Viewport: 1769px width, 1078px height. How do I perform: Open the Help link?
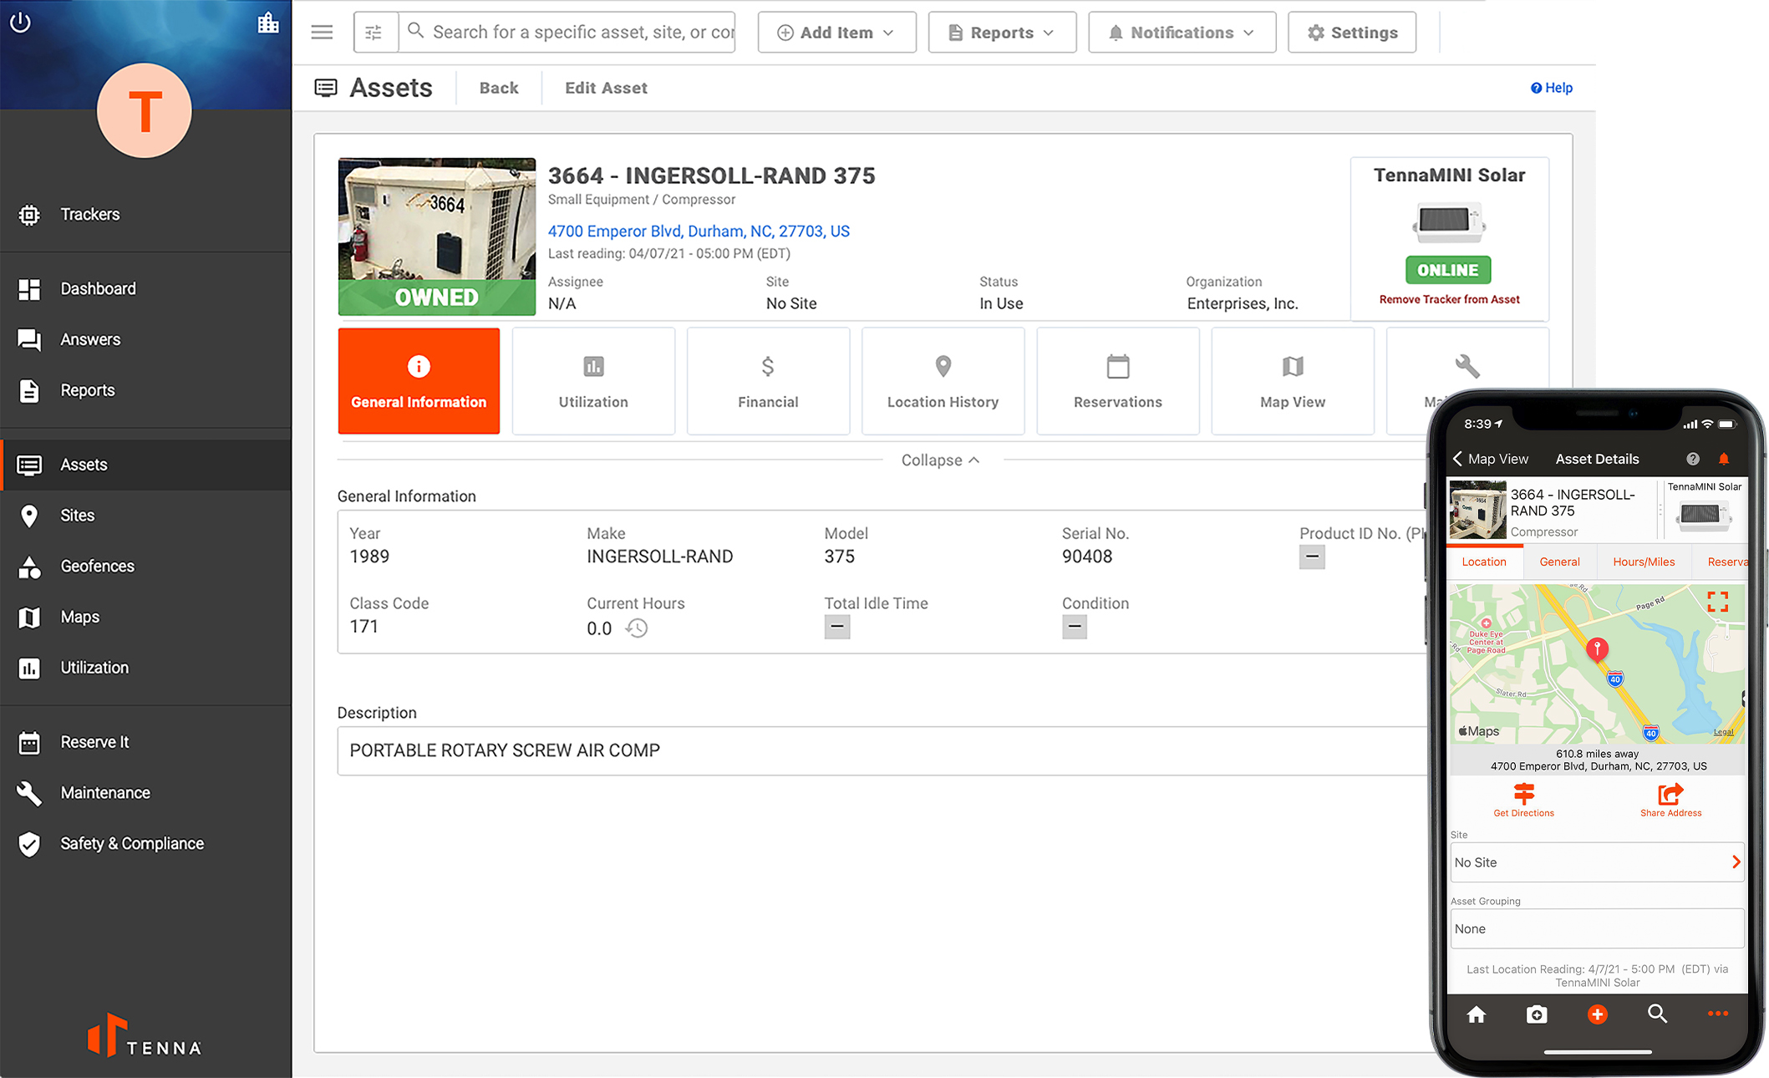pyautogui.click(x=1552, y=88)
